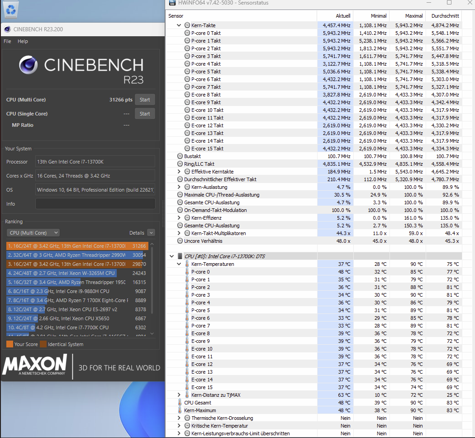
Task: Open the Details dropdown arrow in Ranking
Action: (151, 233)
